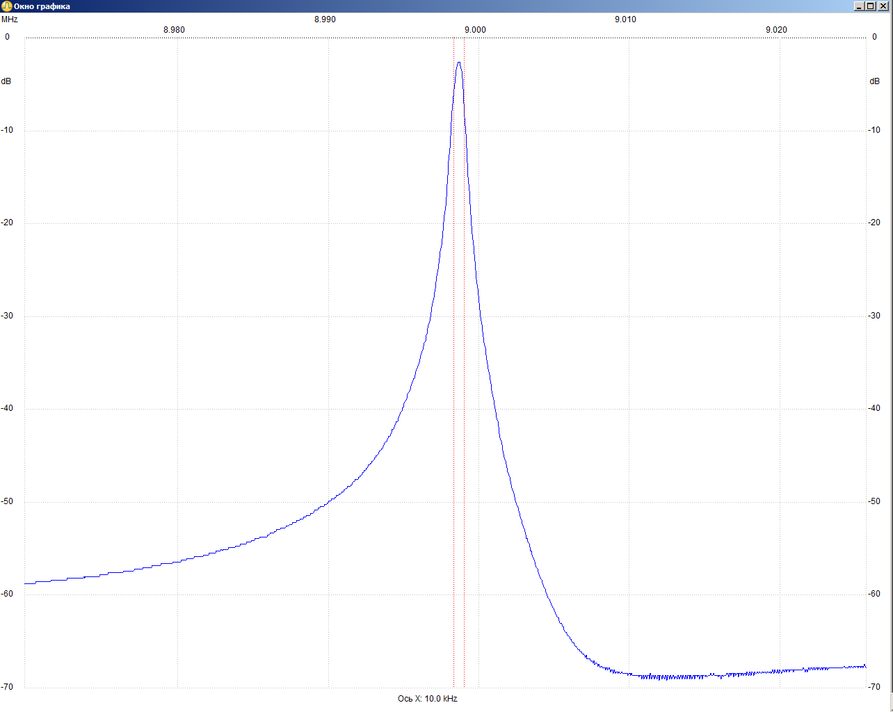Click the left -40 dB scale label

7,408
